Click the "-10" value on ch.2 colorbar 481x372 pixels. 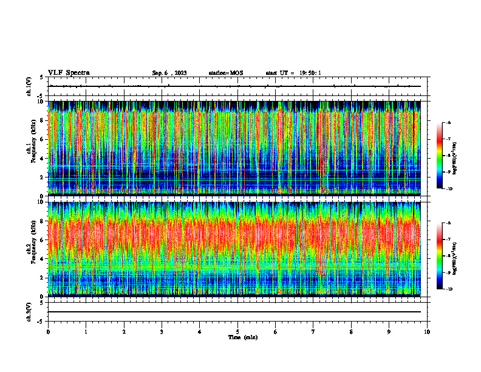click(448, 289)
